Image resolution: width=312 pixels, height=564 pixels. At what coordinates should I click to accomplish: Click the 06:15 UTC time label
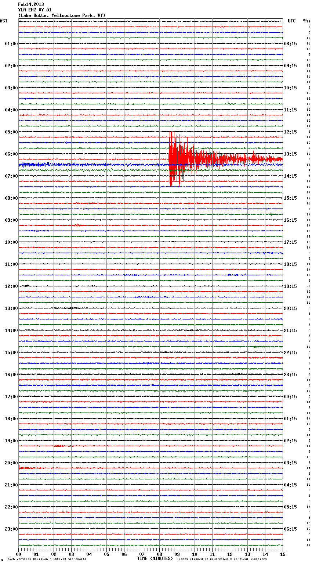pyautogui.click(x=290, y=529)
